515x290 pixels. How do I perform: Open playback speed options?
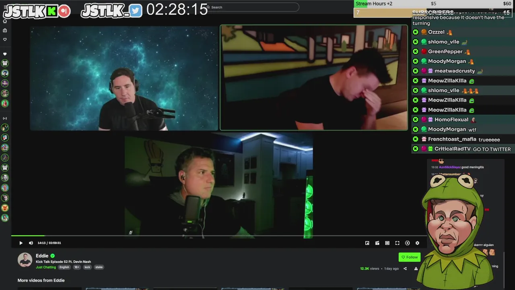coord(407,243)
